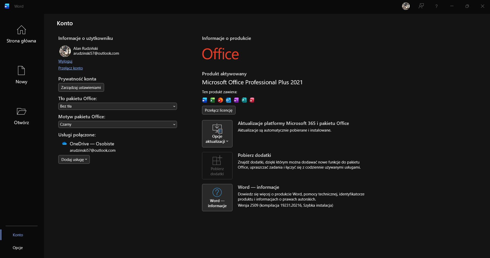Open the Otwórz folder section
Screen dimensions: 490x258
coord(21,116)
